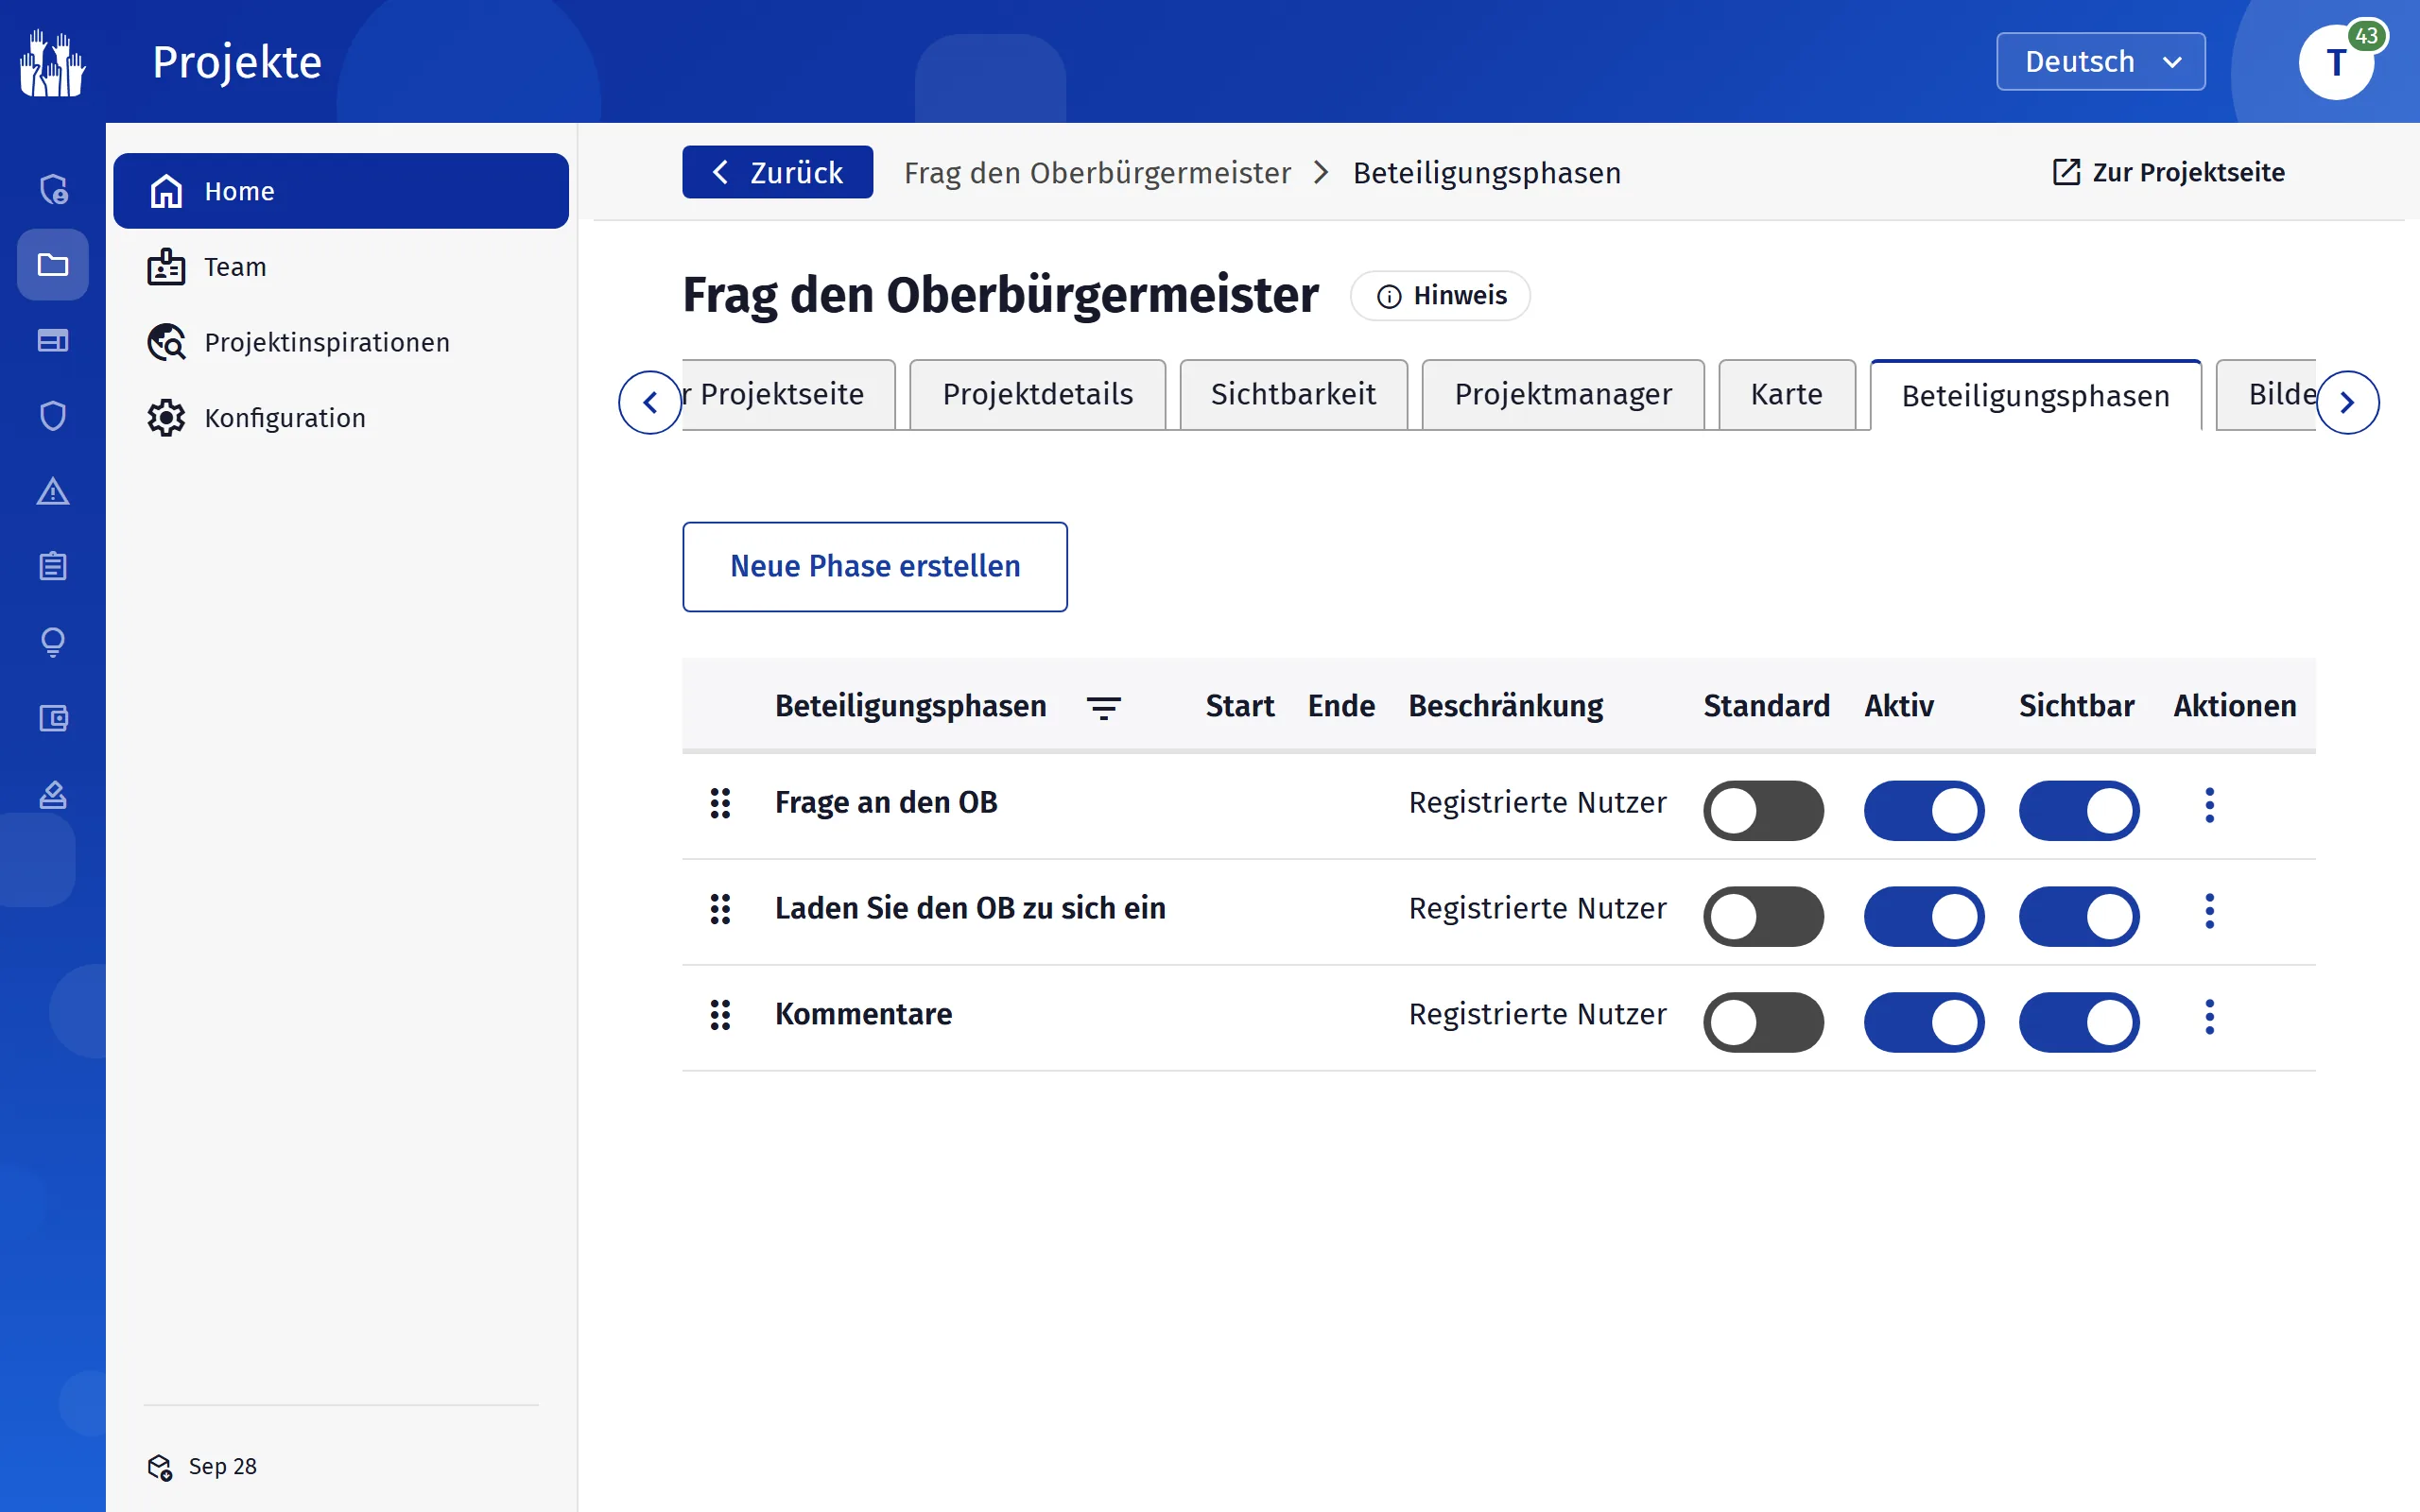Click drag handle of Frage an den OB
This screenshot has height=1512, width=2420.
click(x=720, y=803)
